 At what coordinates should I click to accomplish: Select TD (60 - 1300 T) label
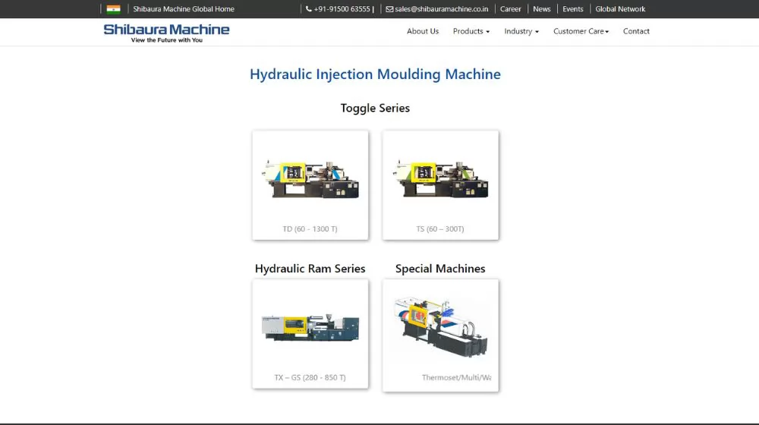pyautogui.click(x=310, y=229)
